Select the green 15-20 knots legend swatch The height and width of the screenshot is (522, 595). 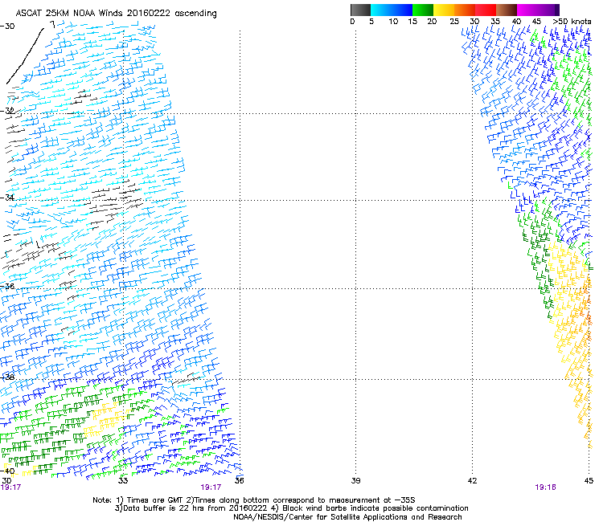click(423, 10)
